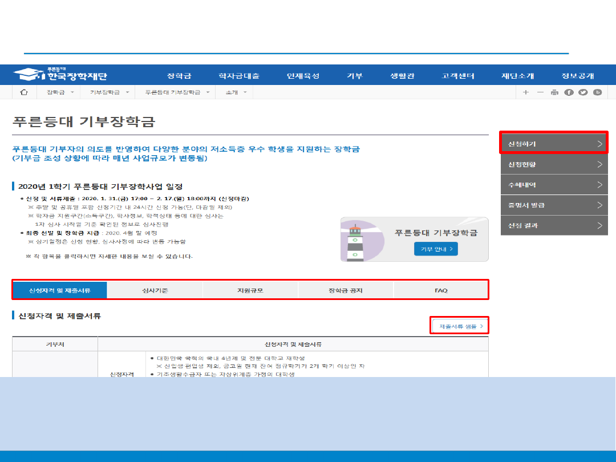This screenshot has width=616, height=462.
Task: Open 학자금대출 in the top navigation
Action: pyautogui.click(x=239, y=75)
